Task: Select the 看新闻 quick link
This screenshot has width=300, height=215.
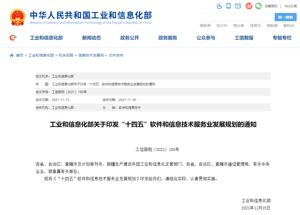Action: click(x=205, y=26)
